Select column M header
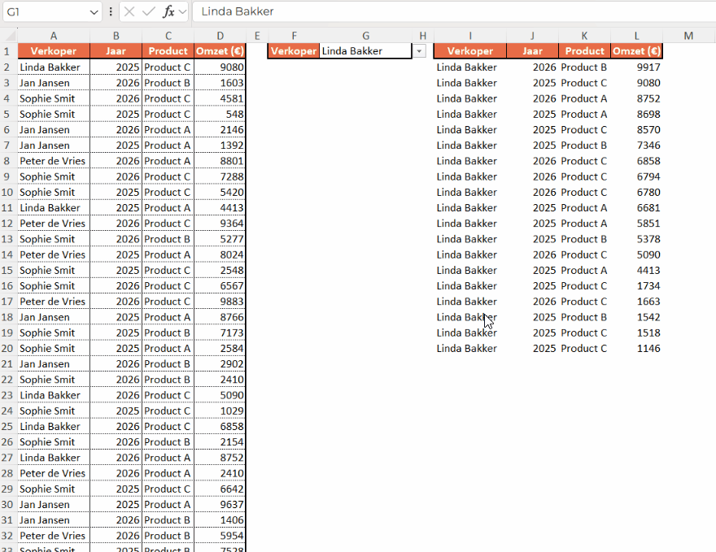The height and width of the screenshot is (552, 716). pos(688,36)
